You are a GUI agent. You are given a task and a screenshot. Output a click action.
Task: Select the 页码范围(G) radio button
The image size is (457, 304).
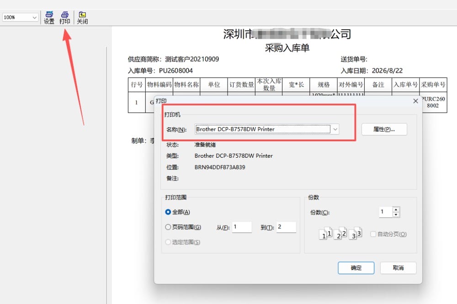[168, 227]
